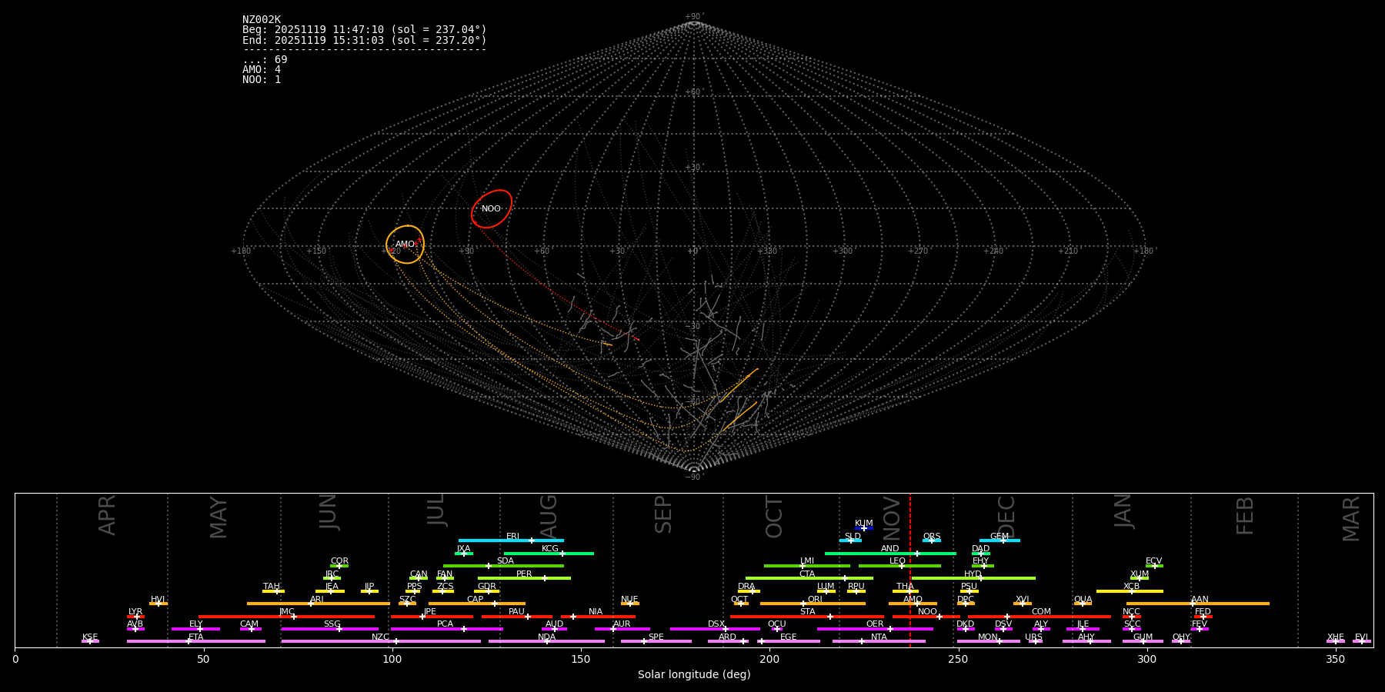The image size is (1385, 692).
Task: Click the DRA shower label
Action: pyautogui.click(x=746, y=587)
